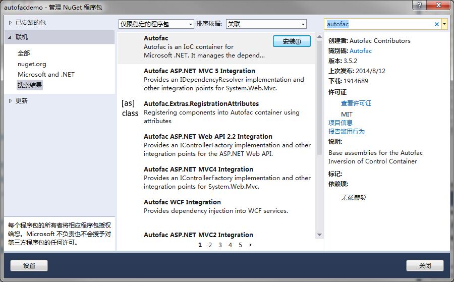Select the 搜索结果 item
This screenshot has height=282, width=454.
30,85
